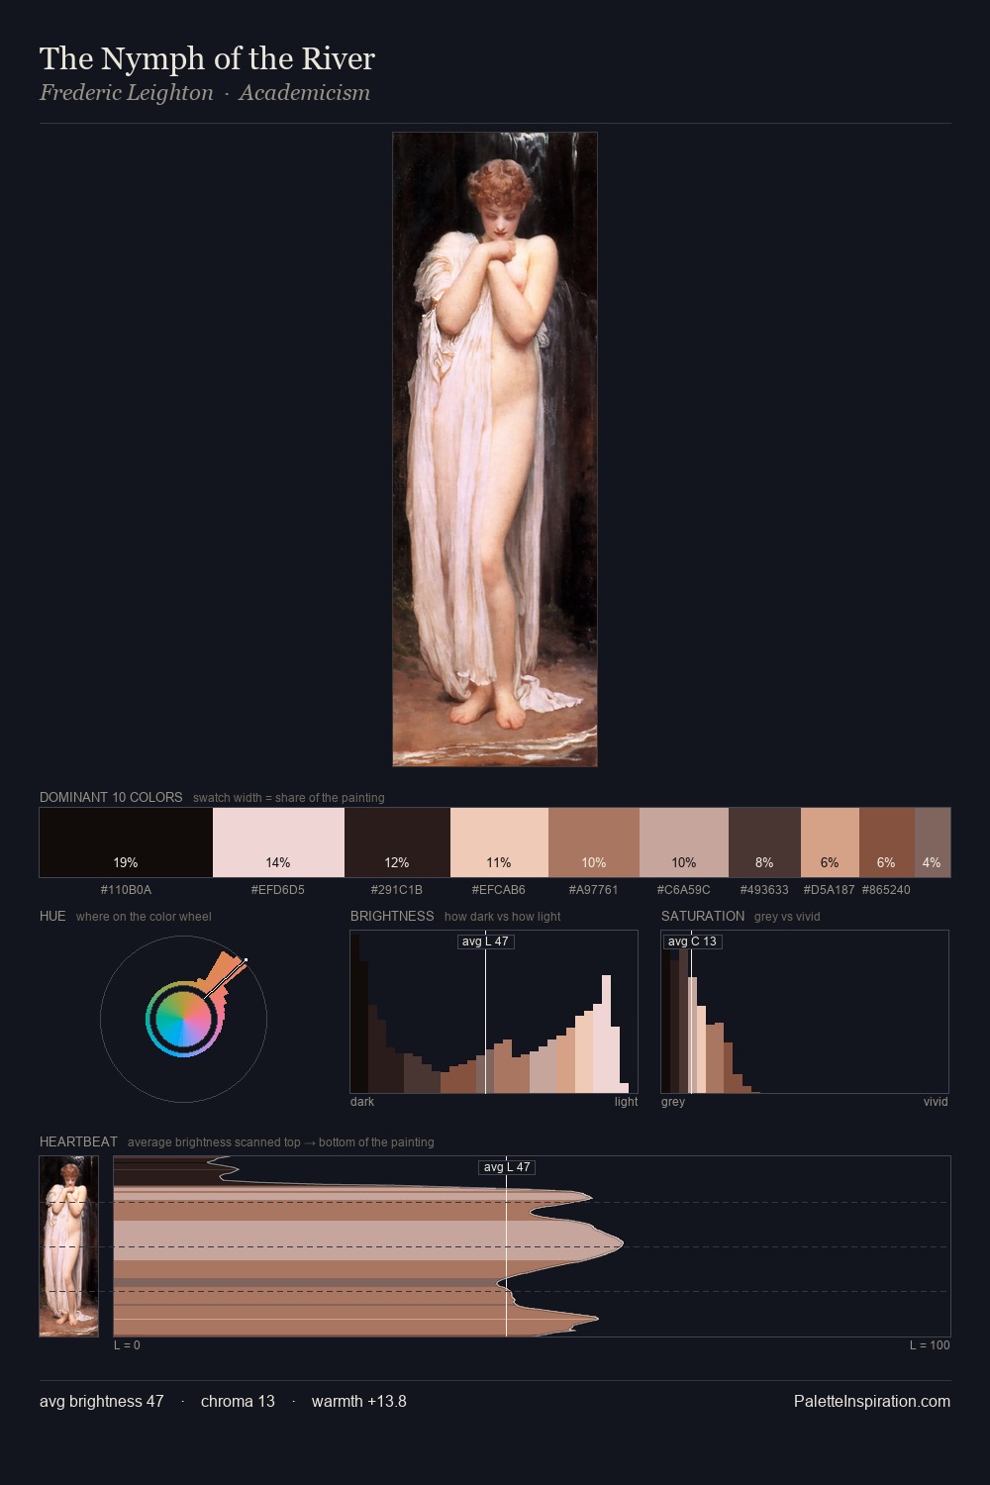Click the 'HUE' section heading
Screen dimensions: 990x1485
52,916
